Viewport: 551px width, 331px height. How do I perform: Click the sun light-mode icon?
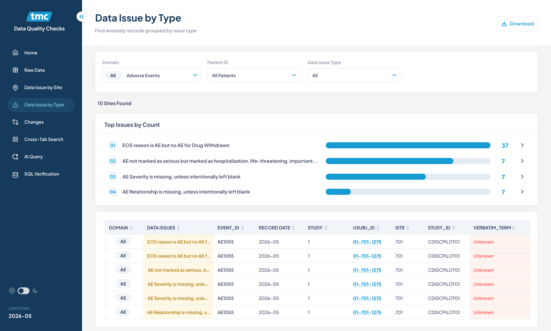click(x=12, y=291)
